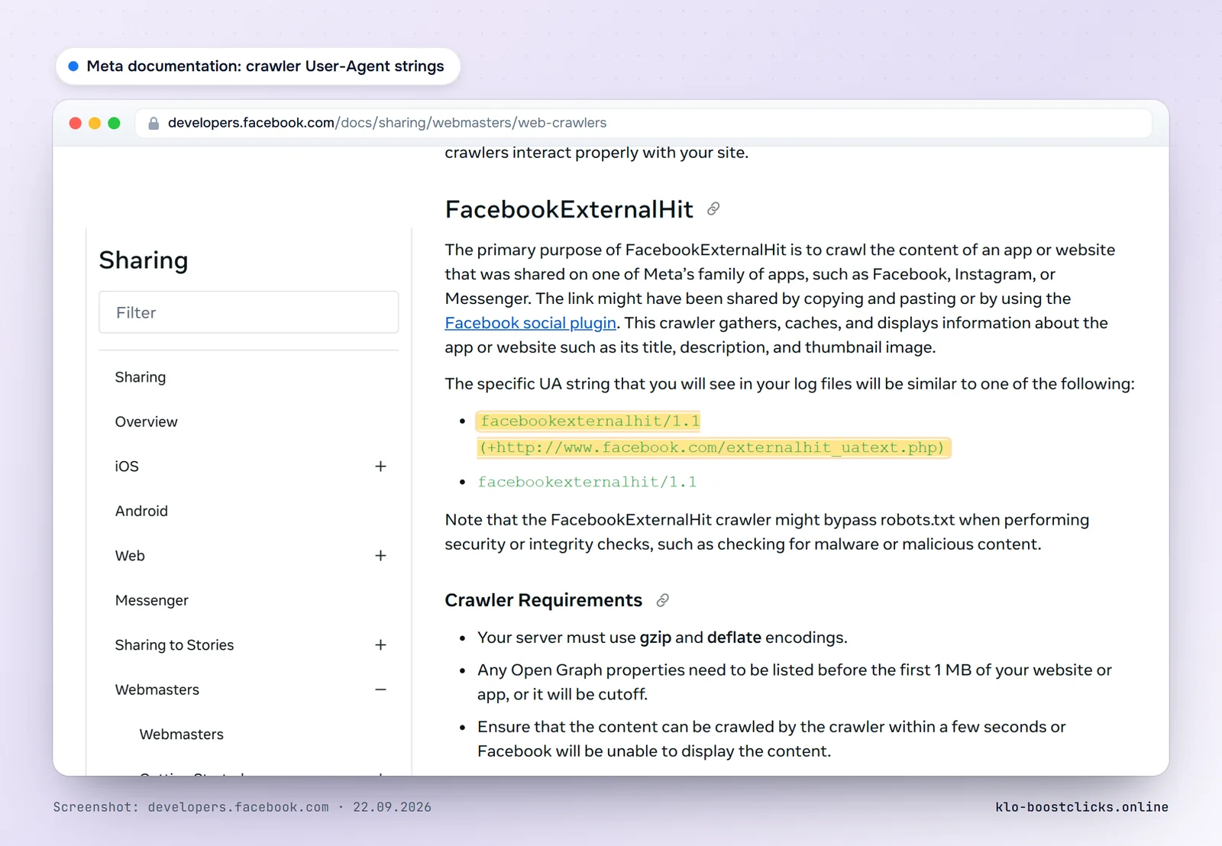Click the 'Ensure that the content' bullet
The image size is (1222, 846).
pos(771,739)
